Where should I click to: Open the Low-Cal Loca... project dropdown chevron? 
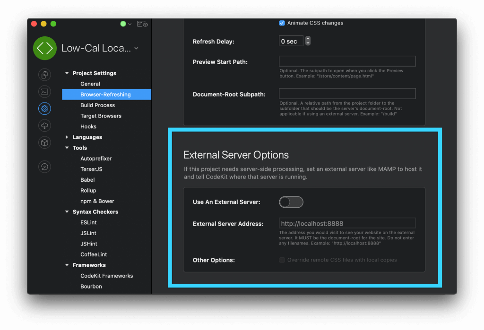pos(137,49)
